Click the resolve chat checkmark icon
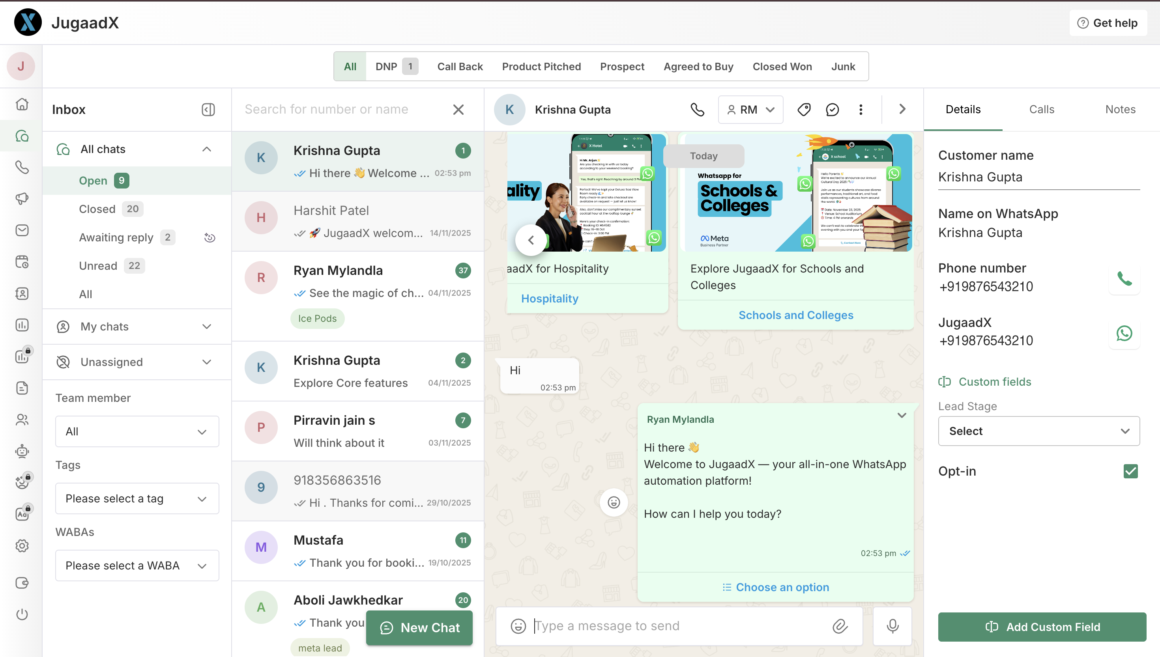The width and height of the screenshot is (1160, 657). 832,110
